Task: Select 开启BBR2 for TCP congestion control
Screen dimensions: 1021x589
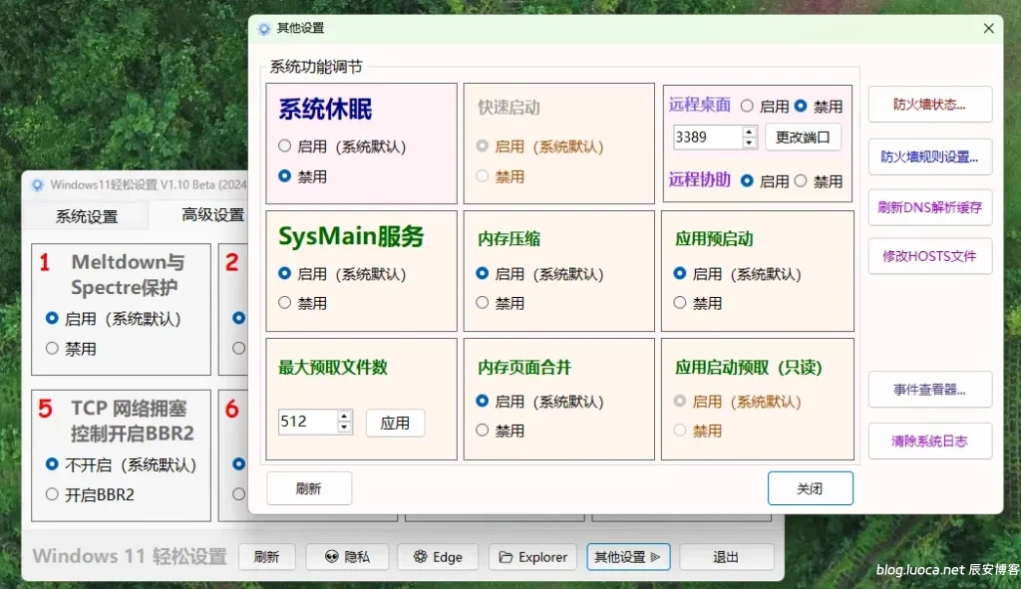Action: 53,494
